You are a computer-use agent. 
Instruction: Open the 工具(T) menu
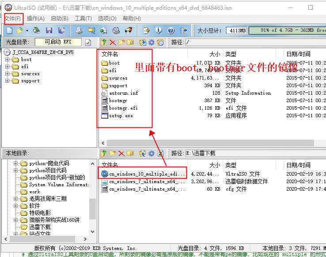click(83, 19)
